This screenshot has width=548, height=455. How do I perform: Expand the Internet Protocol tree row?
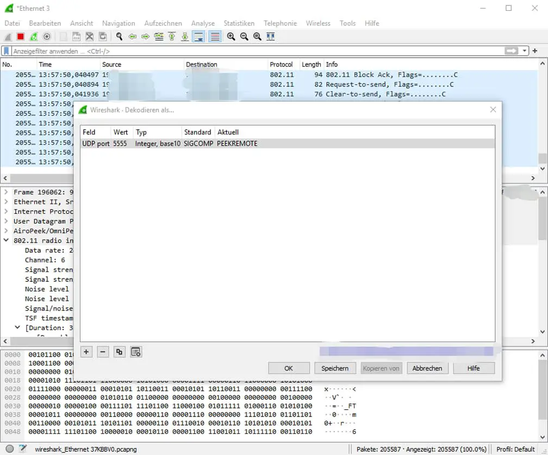coord(6,211)
